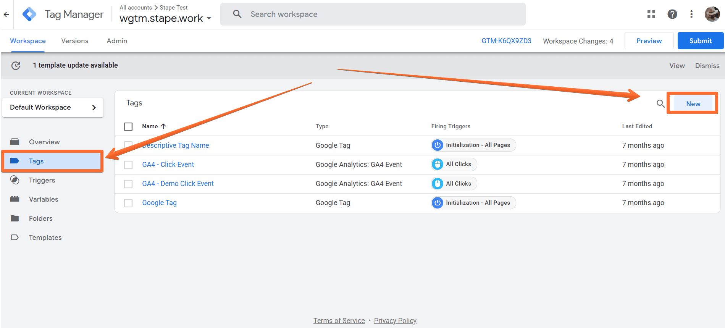
Task: Check the Google Tag row checkbox
Action: [x=128, y=203]
